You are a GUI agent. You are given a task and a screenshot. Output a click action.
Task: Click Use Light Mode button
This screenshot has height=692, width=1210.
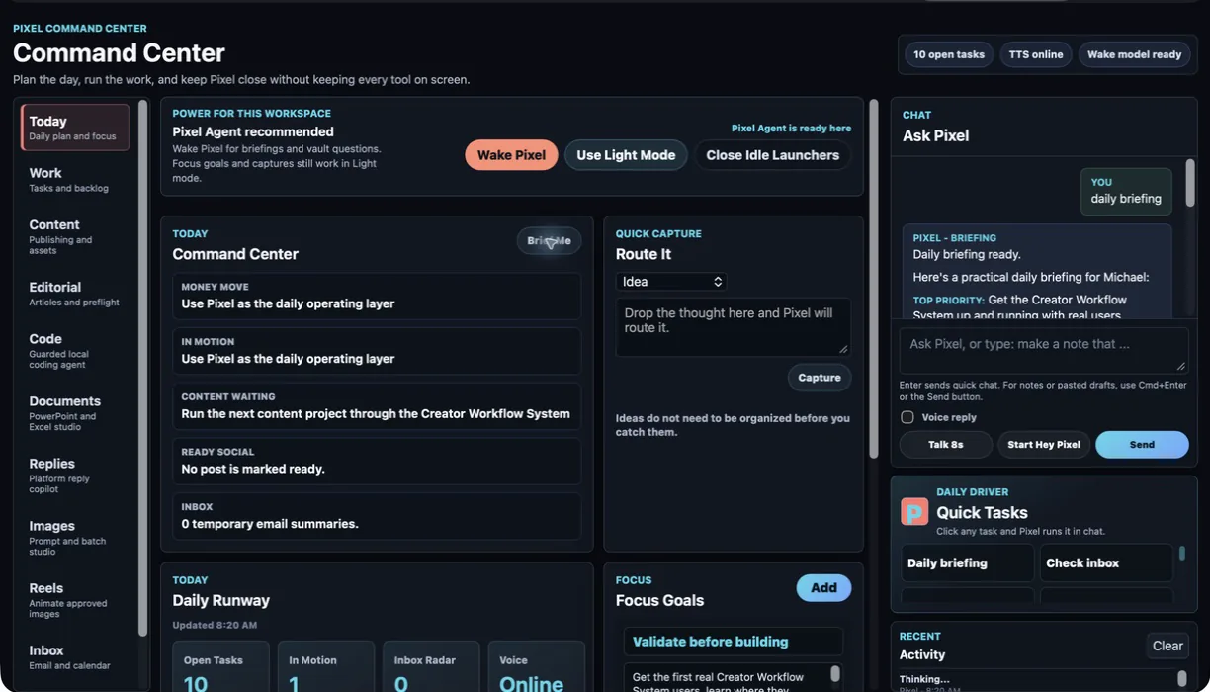(x=626, y=155)
